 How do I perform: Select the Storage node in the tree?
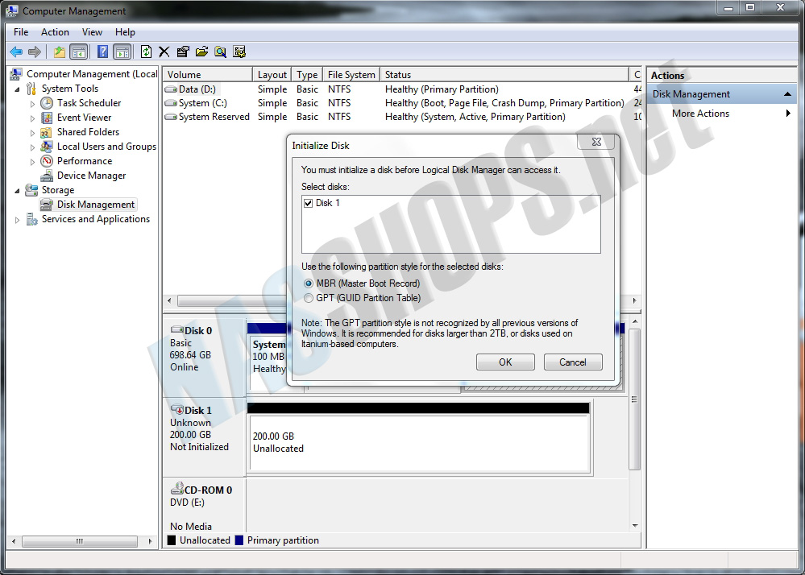coord(58,190)
